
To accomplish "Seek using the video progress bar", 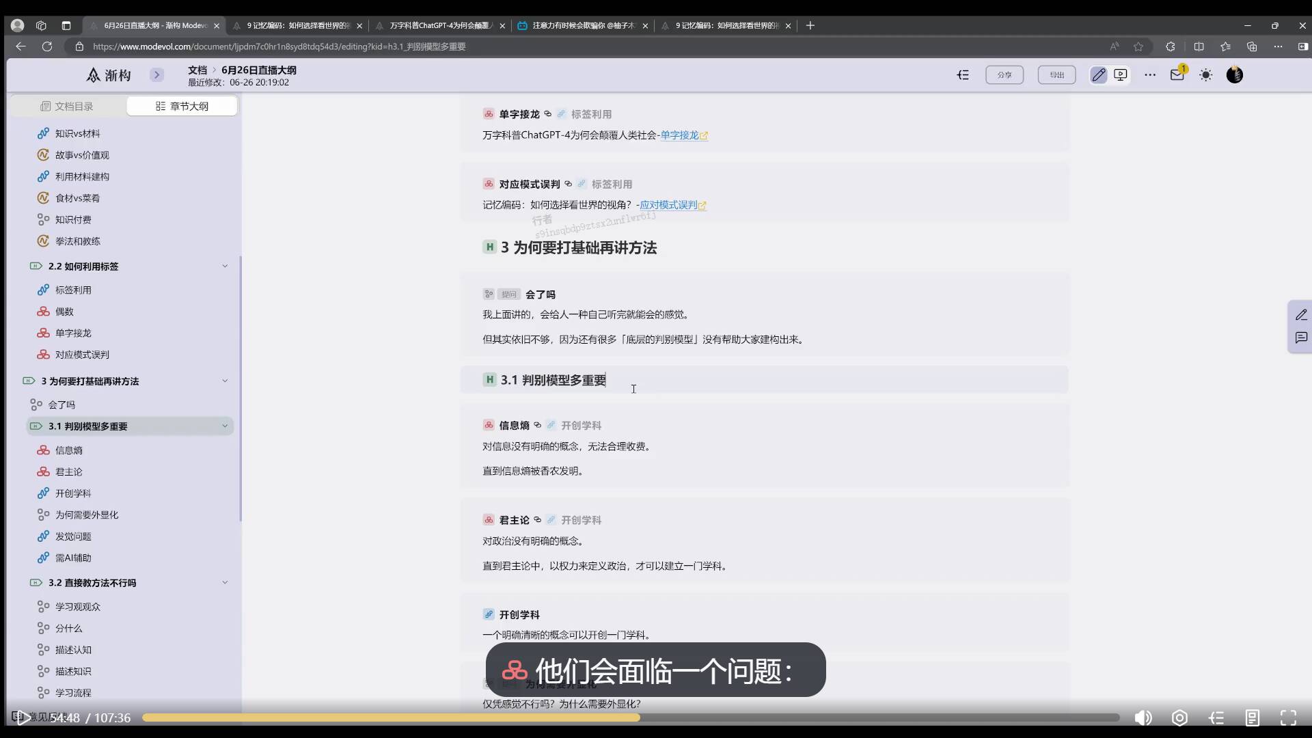I will click(631, 717).
